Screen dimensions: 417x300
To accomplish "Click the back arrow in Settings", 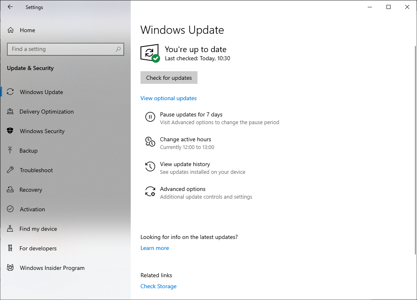I will [x=10, y=7].
